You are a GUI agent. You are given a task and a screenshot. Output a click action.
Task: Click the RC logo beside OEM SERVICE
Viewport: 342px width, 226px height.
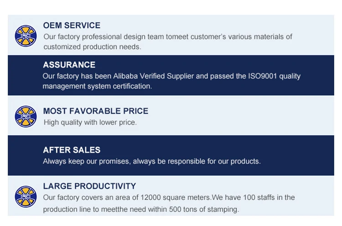(26, 36)
